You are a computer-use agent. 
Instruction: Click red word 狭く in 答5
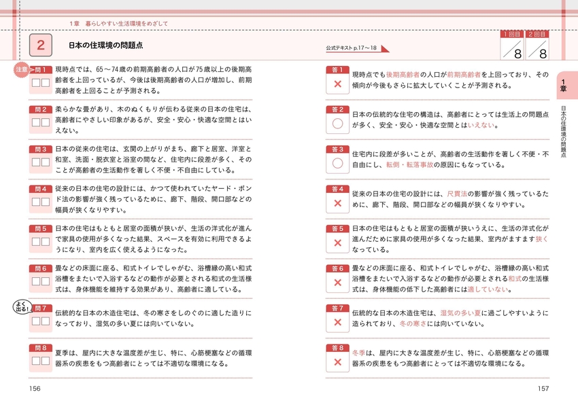542,239
